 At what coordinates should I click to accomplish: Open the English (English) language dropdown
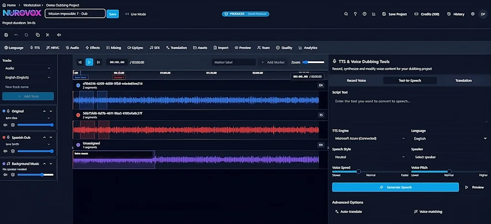[28, 78]
